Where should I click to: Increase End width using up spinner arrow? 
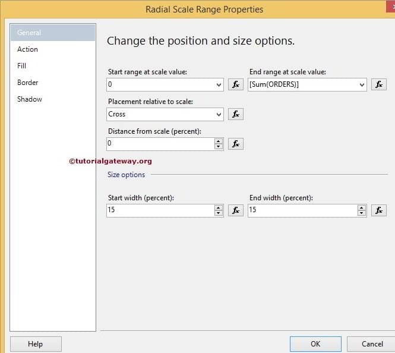tap(361, 207)
